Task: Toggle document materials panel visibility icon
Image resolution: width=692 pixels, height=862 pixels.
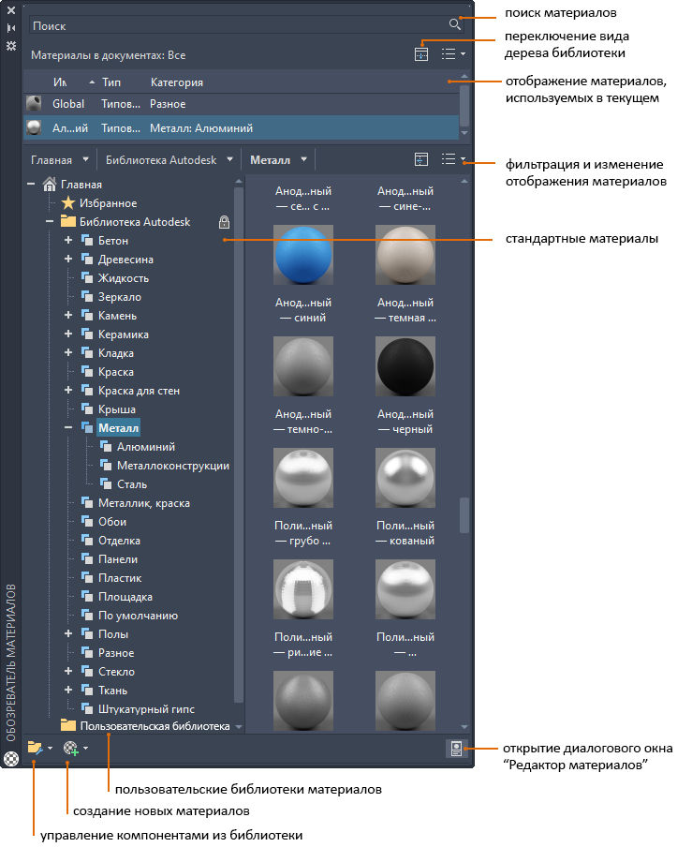Action: (421, 54)
